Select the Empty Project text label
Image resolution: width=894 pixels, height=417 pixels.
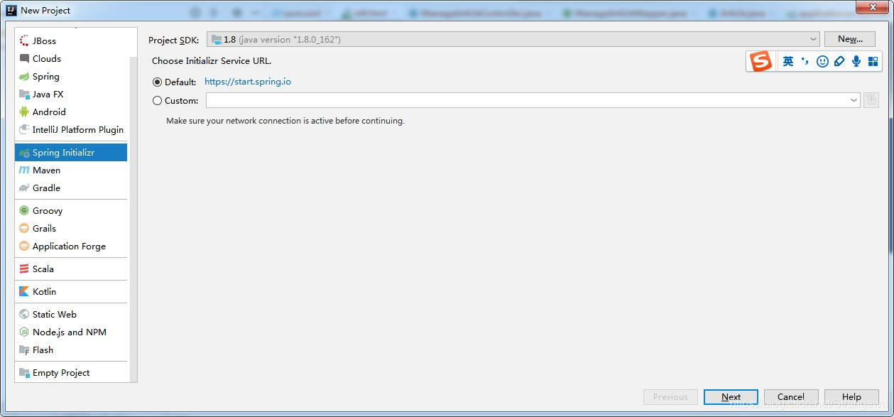(x=61, y=373)
